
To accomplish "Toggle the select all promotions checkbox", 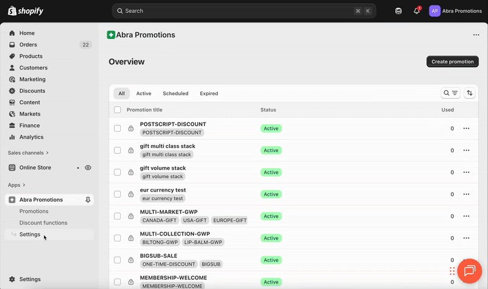I will click(x=118, y=110).
